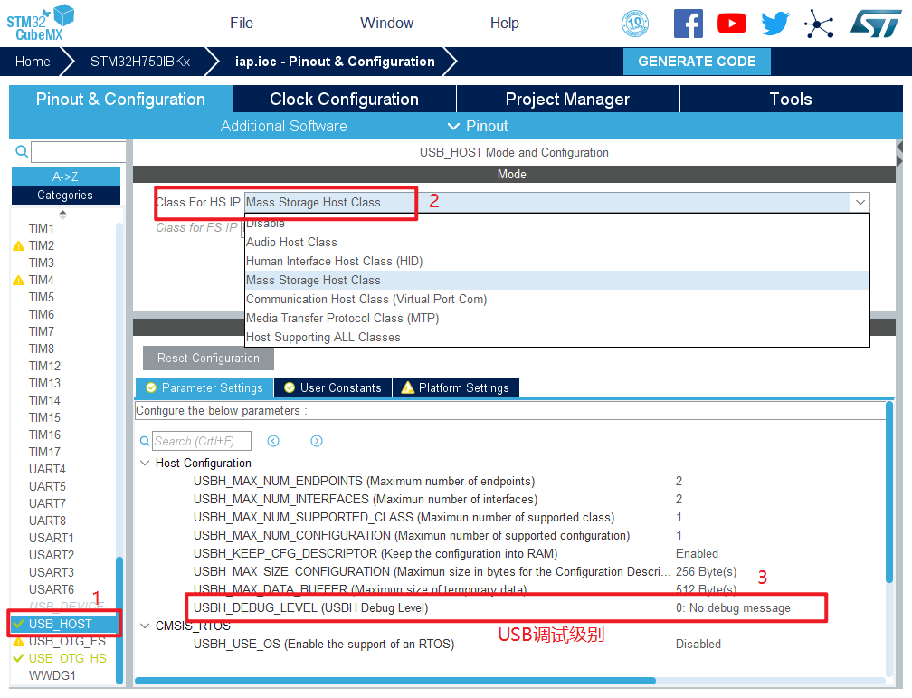Choose Human Interface Host Class (HID) option

click(x=335, y=261)
